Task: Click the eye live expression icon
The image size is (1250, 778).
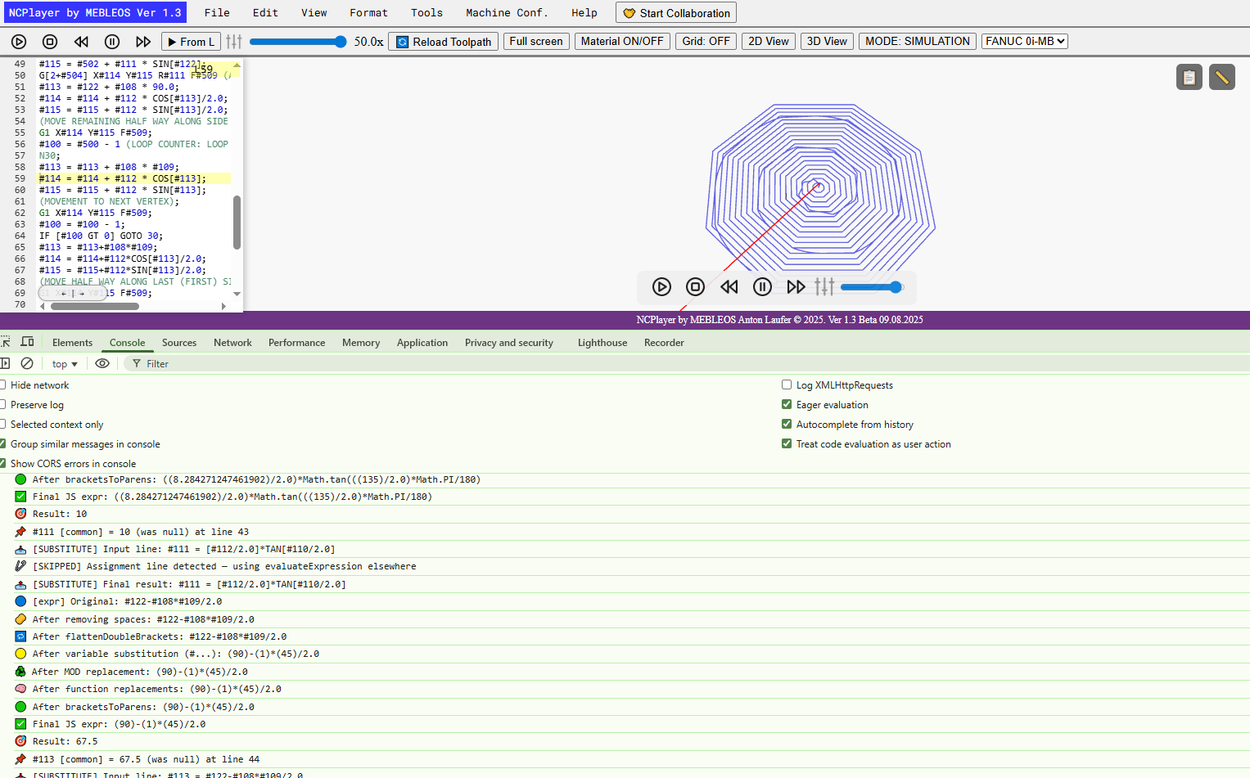Action: click(102, 363)
